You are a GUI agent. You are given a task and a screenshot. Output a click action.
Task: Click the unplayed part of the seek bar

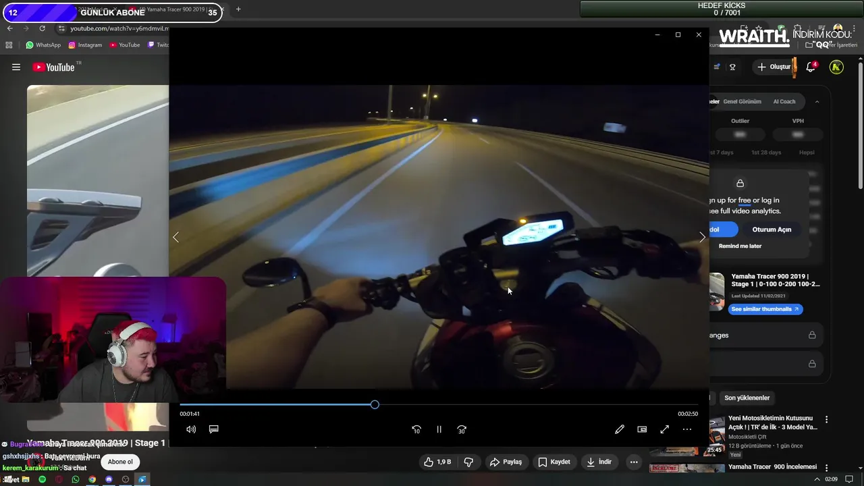pyautogui.click(x=539, y=404)
